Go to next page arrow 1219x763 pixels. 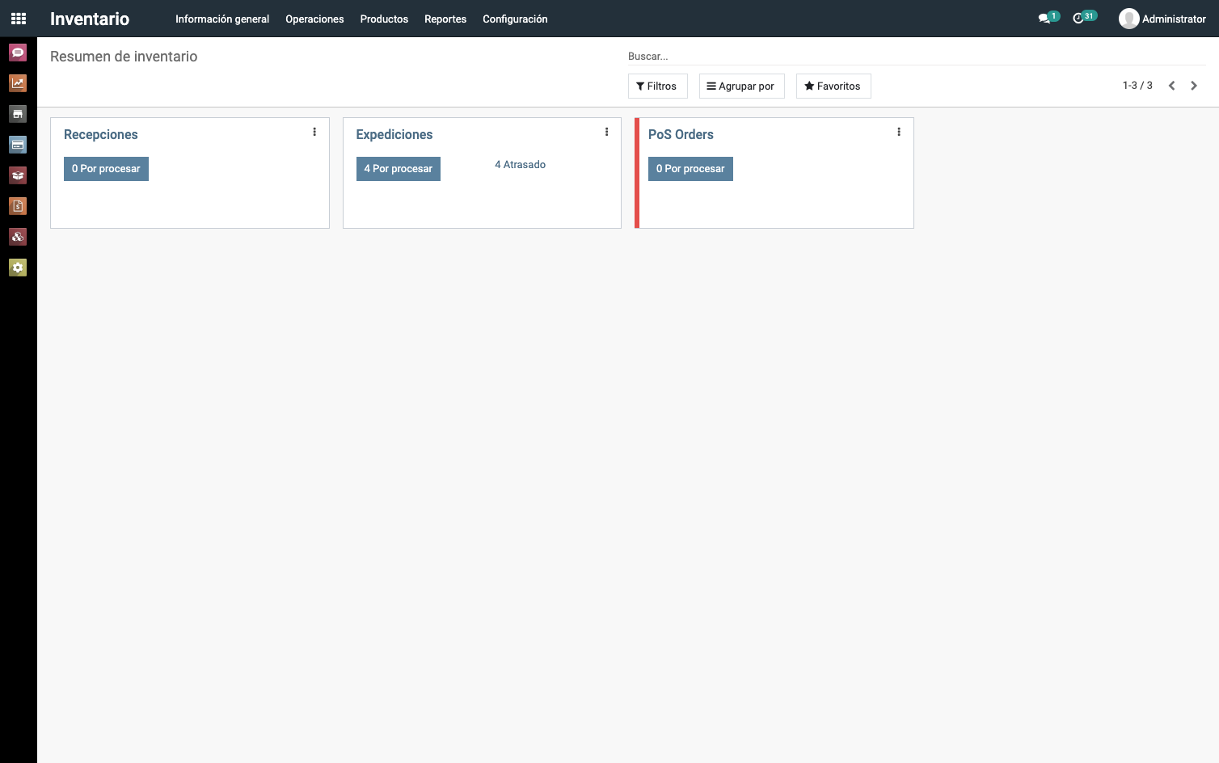(x=1194, y=86)
